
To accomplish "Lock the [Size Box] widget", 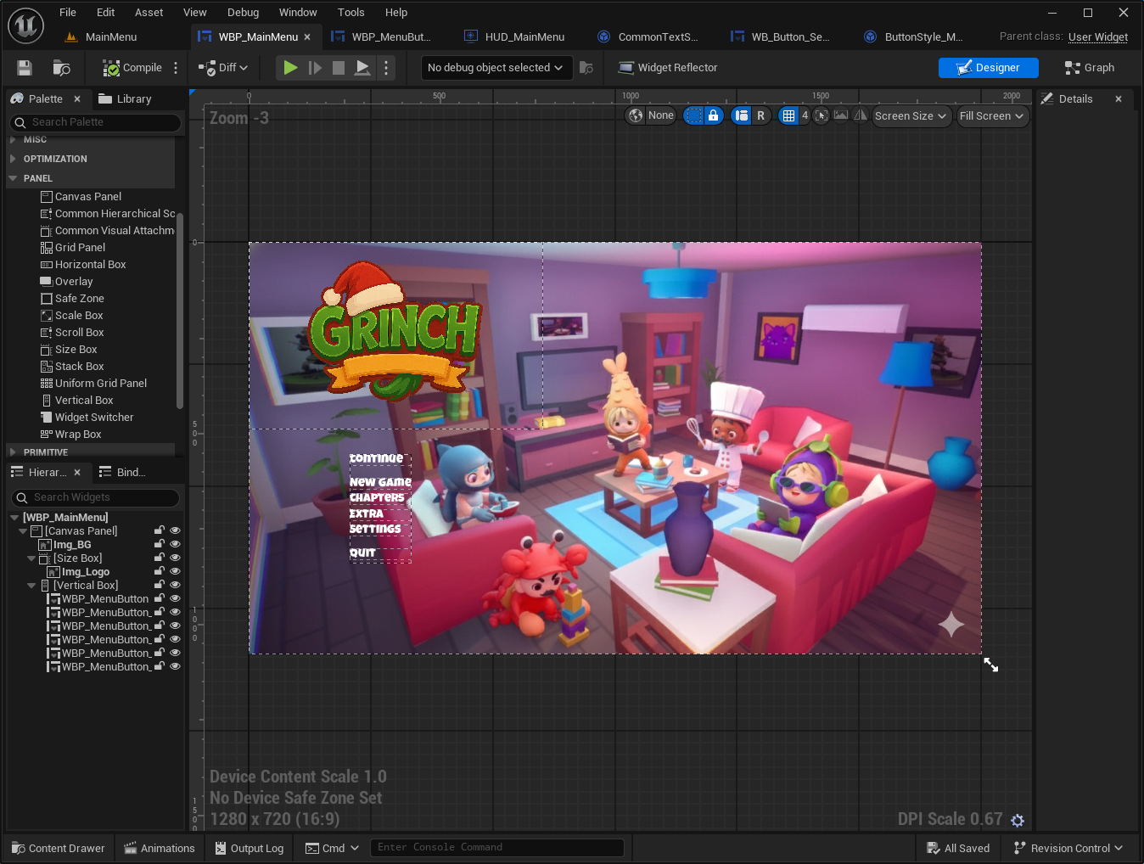I will click(159, 558).
